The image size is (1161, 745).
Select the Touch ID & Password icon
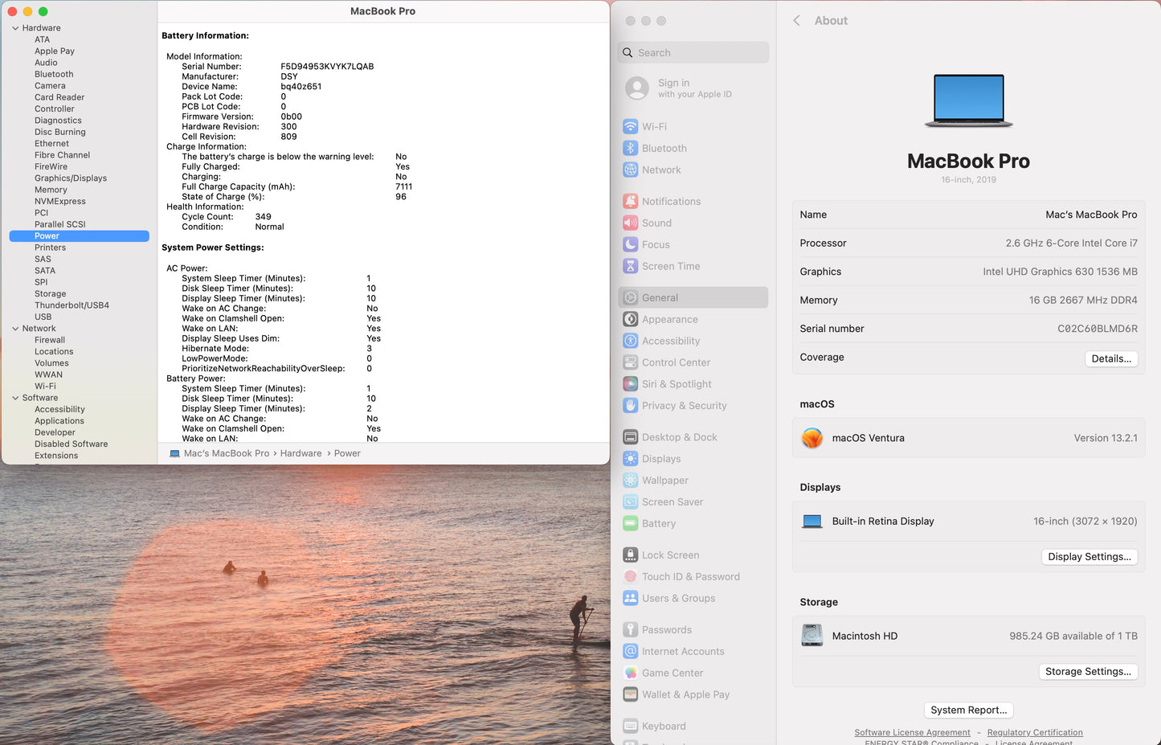pos(631,577)
